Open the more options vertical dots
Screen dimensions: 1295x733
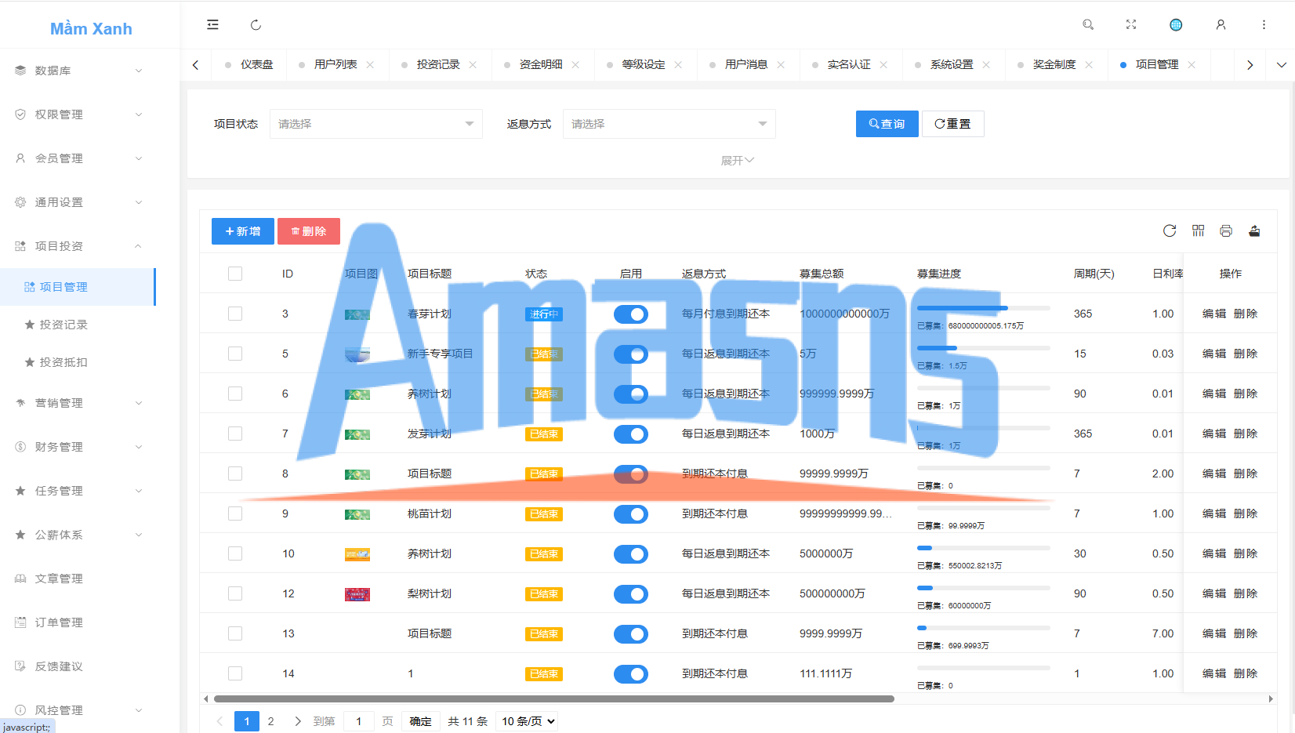click(1264, 24)
